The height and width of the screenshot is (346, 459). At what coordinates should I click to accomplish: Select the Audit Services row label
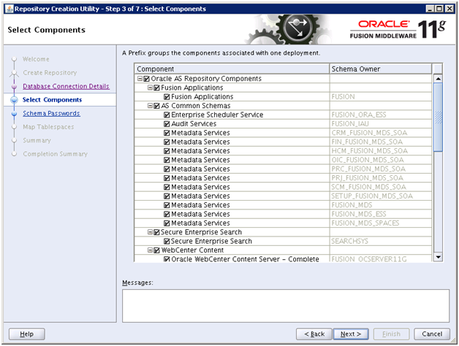pyautogui.click(x=194, y=123)
